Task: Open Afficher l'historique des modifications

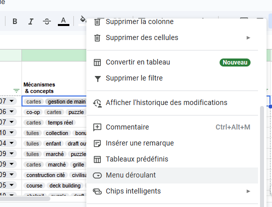Action: point(172,102)
